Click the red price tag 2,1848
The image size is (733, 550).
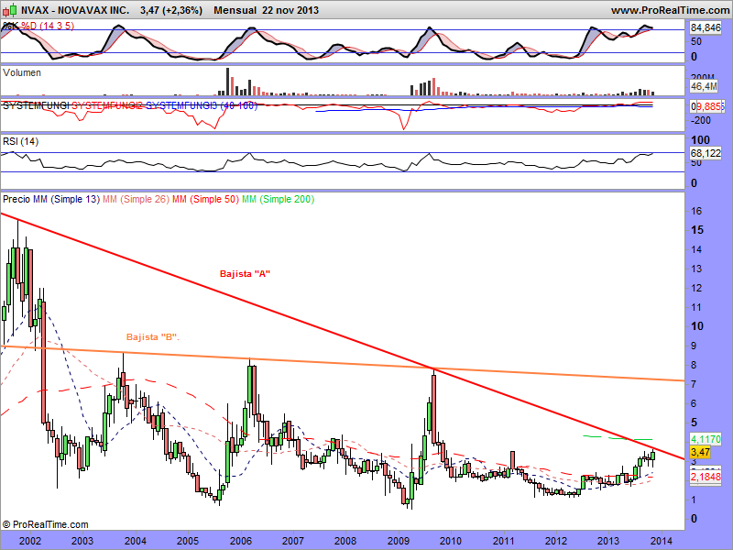[x=706, y=477]
